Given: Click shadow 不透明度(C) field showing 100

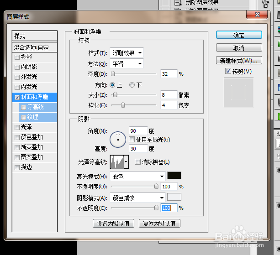Looking at the screenshot, I should [x=169, y=208].
